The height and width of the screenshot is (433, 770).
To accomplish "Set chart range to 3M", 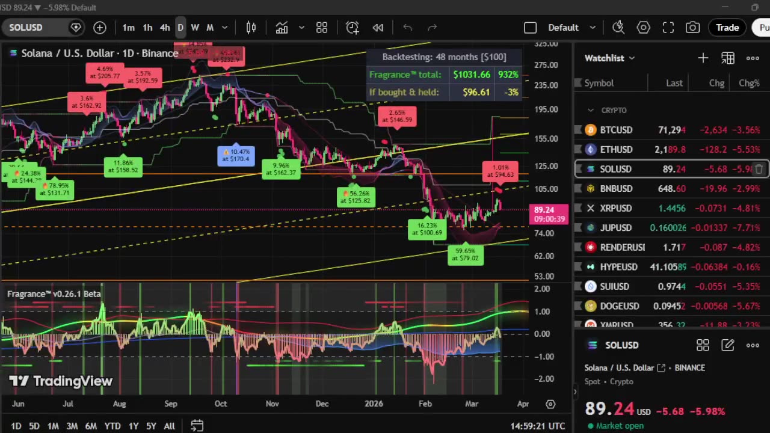I will [x=72, y=426].
